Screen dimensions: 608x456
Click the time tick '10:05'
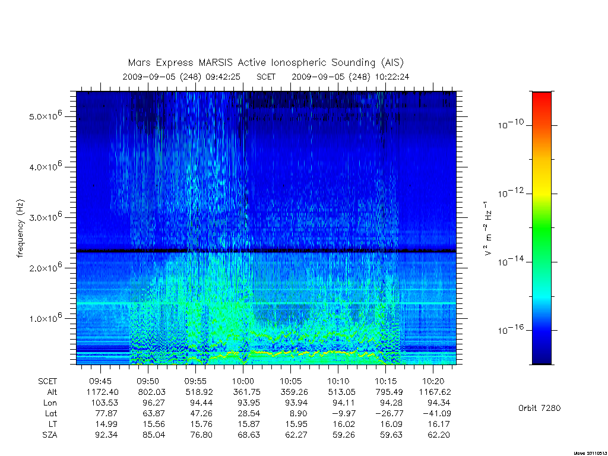[290, 382]
